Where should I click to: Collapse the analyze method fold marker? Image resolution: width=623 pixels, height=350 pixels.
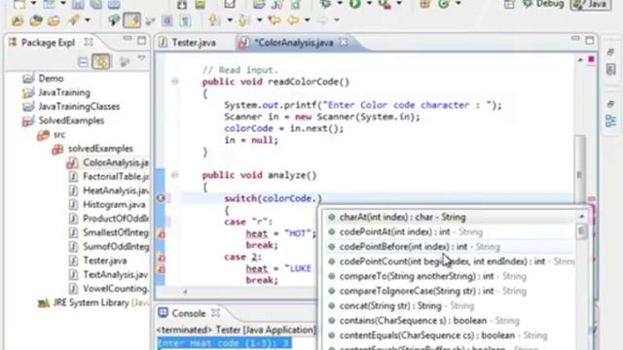175,175
